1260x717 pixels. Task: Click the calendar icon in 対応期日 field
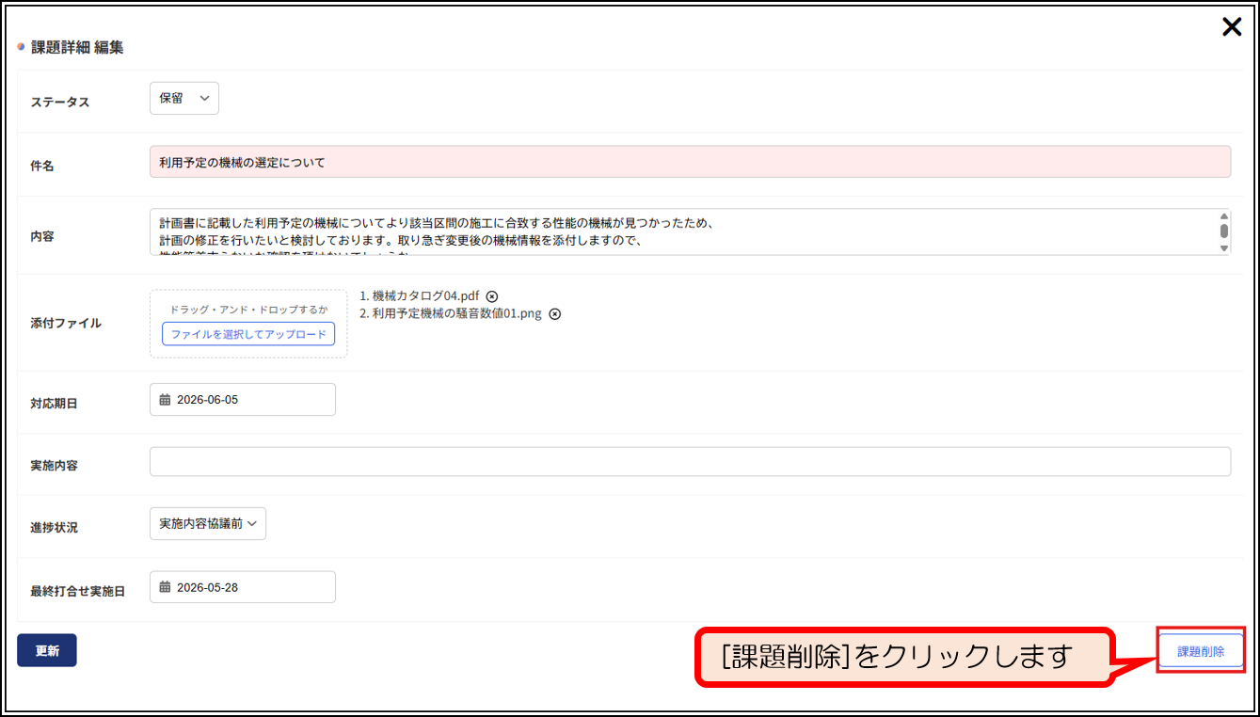point(165,399)
